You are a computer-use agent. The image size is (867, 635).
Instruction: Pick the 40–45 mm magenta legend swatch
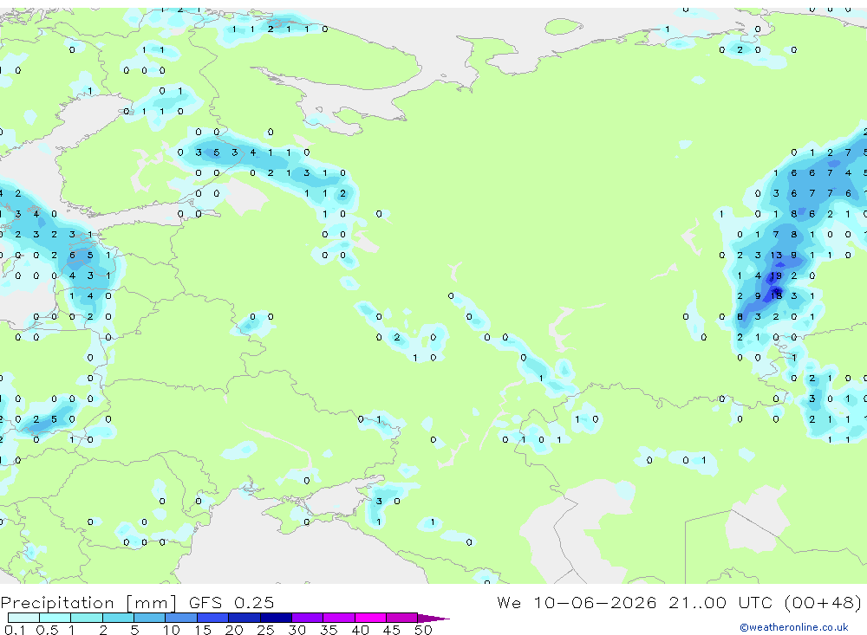coord(370,618)
